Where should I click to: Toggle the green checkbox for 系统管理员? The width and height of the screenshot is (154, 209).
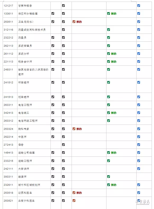tap(109, 46)
